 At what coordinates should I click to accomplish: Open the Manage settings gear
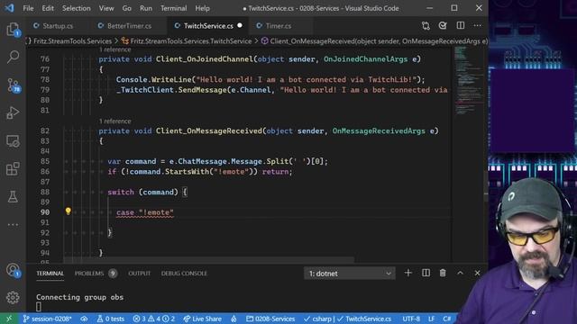[13, 298]
